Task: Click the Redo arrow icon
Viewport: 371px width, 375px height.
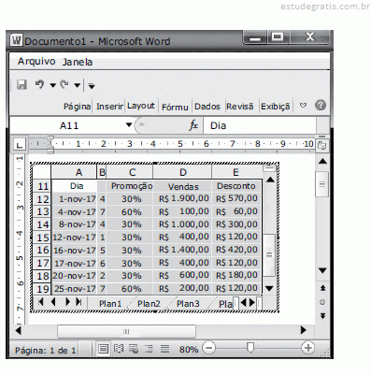Action: tap(64, 84)
